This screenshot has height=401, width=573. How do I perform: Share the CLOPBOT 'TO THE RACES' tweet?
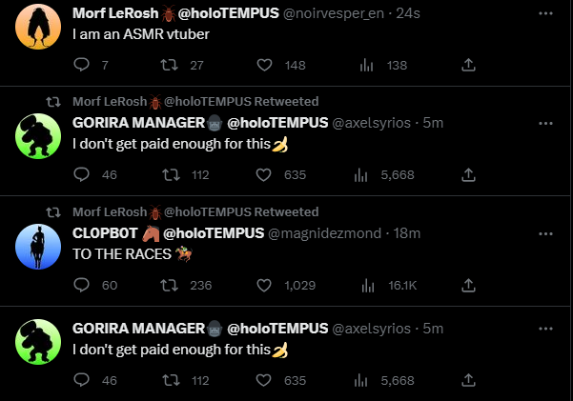coord(468,285)
